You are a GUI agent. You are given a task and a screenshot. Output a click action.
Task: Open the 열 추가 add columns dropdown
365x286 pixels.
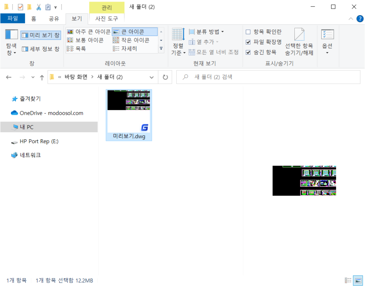click(204, 42)
